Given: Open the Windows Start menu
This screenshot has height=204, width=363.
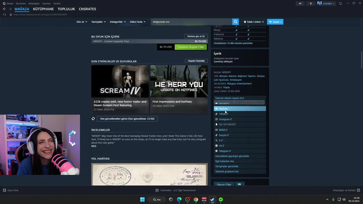Looking at the screenshot, I should click(142, 199).
